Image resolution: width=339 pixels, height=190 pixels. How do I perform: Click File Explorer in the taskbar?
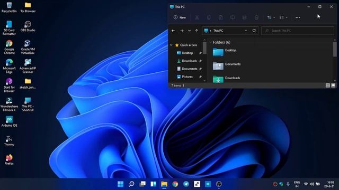pyautogui.click(x=164, y=184)
